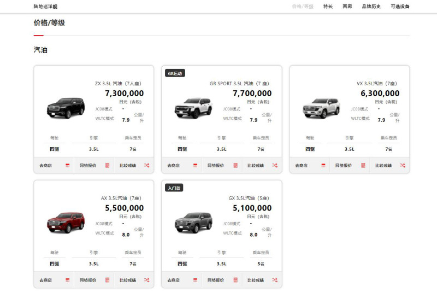437x292 pixels.
Task: Click the 7,300,000 price
Action: tap(125, 93)
